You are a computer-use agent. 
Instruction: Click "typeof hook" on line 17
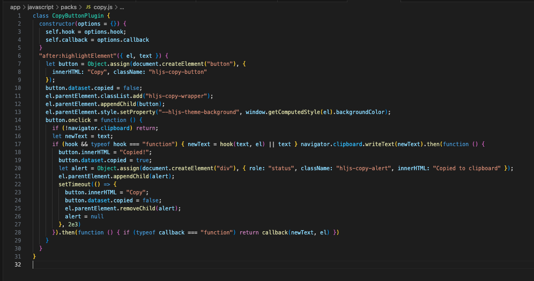(x=109, y=144)
